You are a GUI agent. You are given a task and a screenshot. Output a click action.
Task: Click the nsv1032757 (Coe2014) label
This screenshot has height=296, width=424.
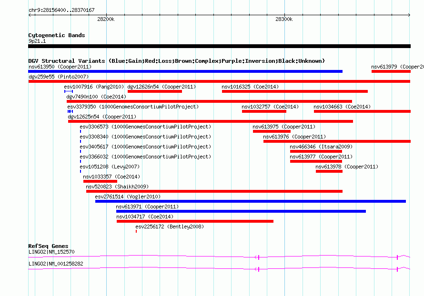point(270,107)
